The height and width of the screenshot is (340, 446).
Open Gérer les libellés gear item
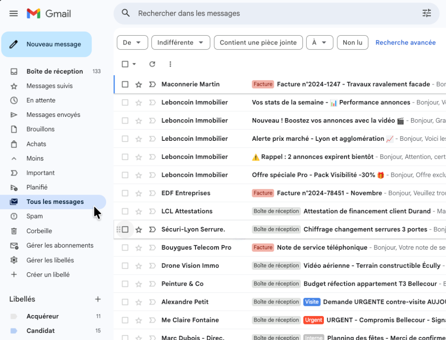click(x=50, y=260)
